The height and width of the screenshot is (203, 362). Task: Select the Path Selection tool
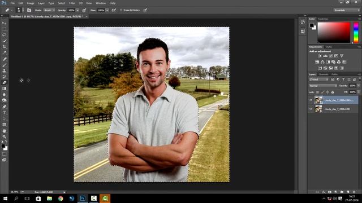[x=4, y=118]
